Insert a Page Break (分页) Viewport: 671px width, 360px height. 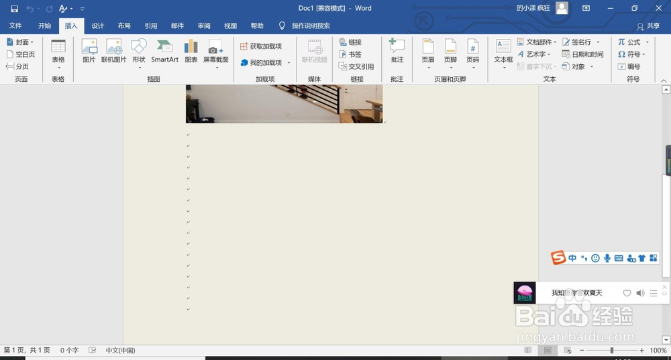point(17,66)
